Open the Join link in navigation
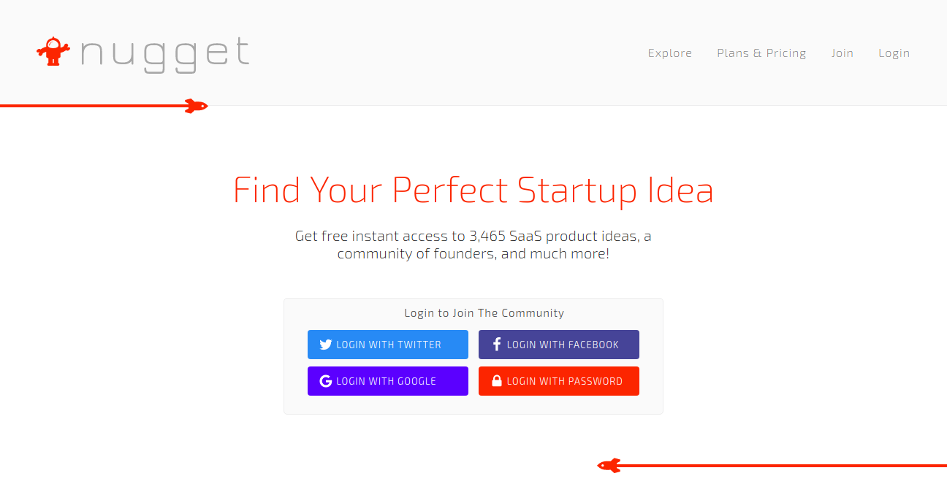The height and width of the screenshot is (484, 947). pyautogui.click(x=842, y=53)
